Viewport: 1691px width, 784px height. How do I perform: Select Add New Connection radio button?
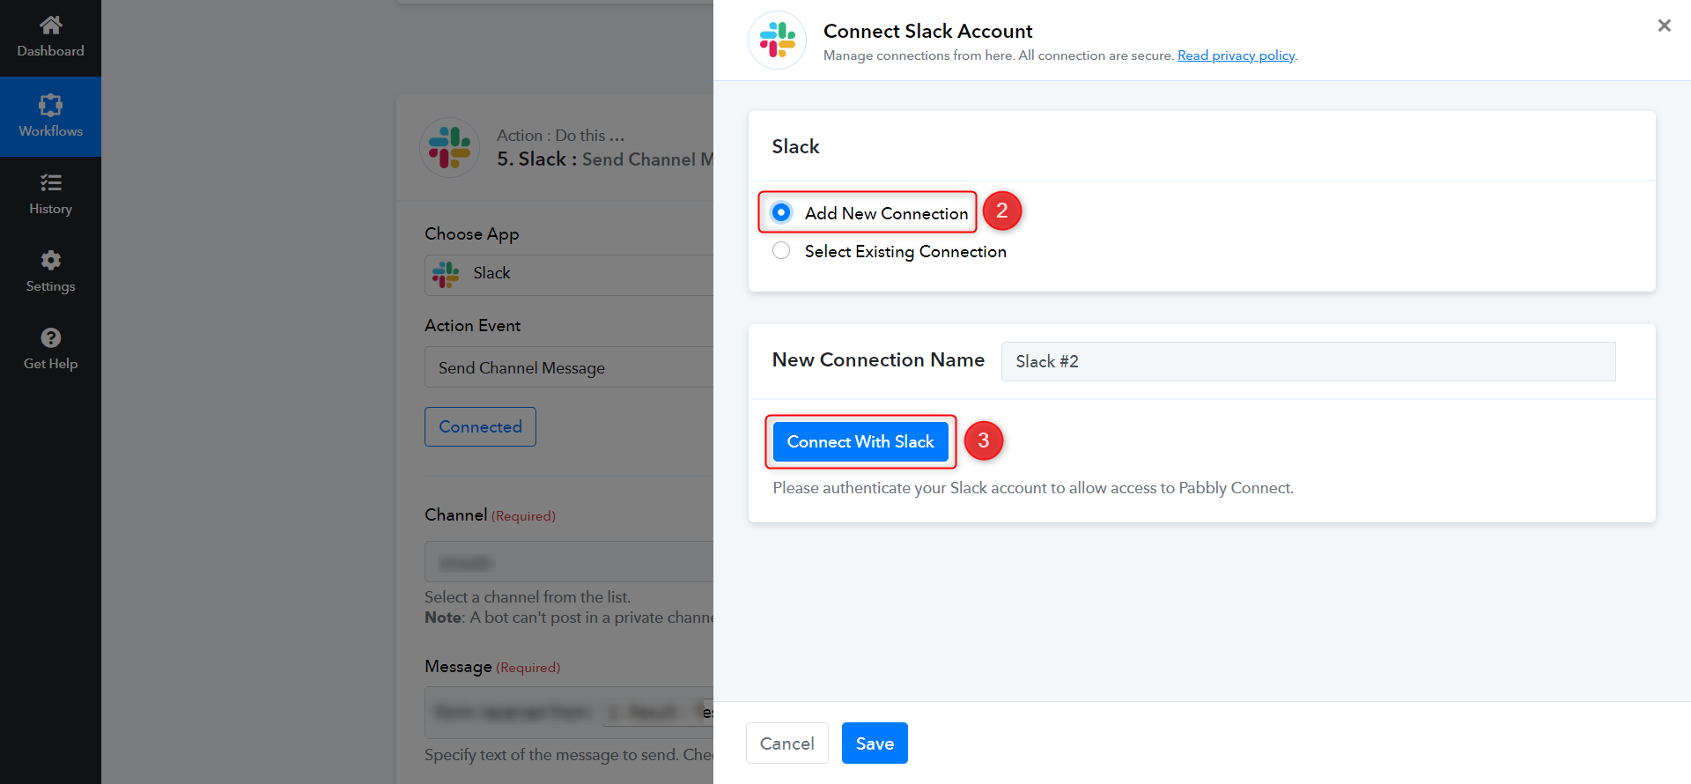781,212
